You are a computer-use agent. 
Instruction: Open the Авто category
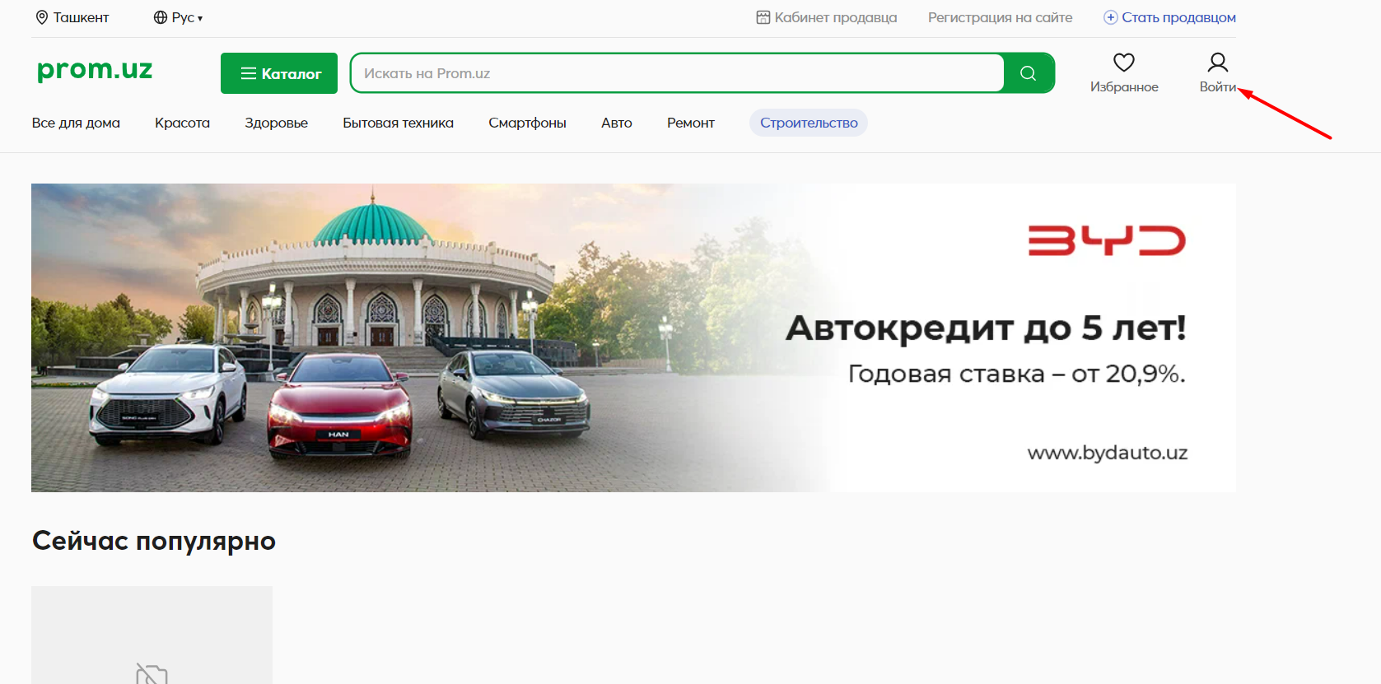617,123
